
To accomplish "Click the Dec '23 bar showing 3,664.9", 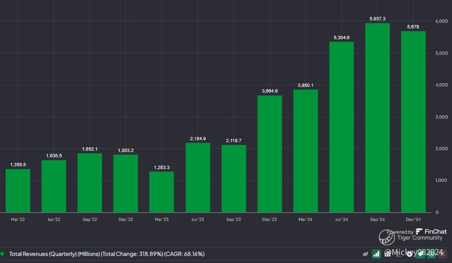I will click(x=269, y=154).
